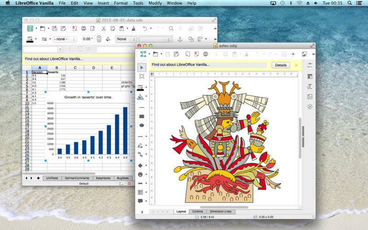The height and width of the screenshot is (230, 368).
Task: Toggle grid display in Draw toolbar
Action: (x=284, y=54)
